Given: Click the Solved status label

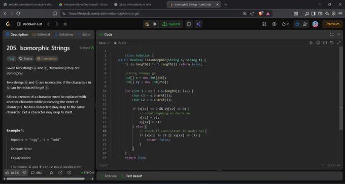Looking at the screenshot, I should click(86, 48).
